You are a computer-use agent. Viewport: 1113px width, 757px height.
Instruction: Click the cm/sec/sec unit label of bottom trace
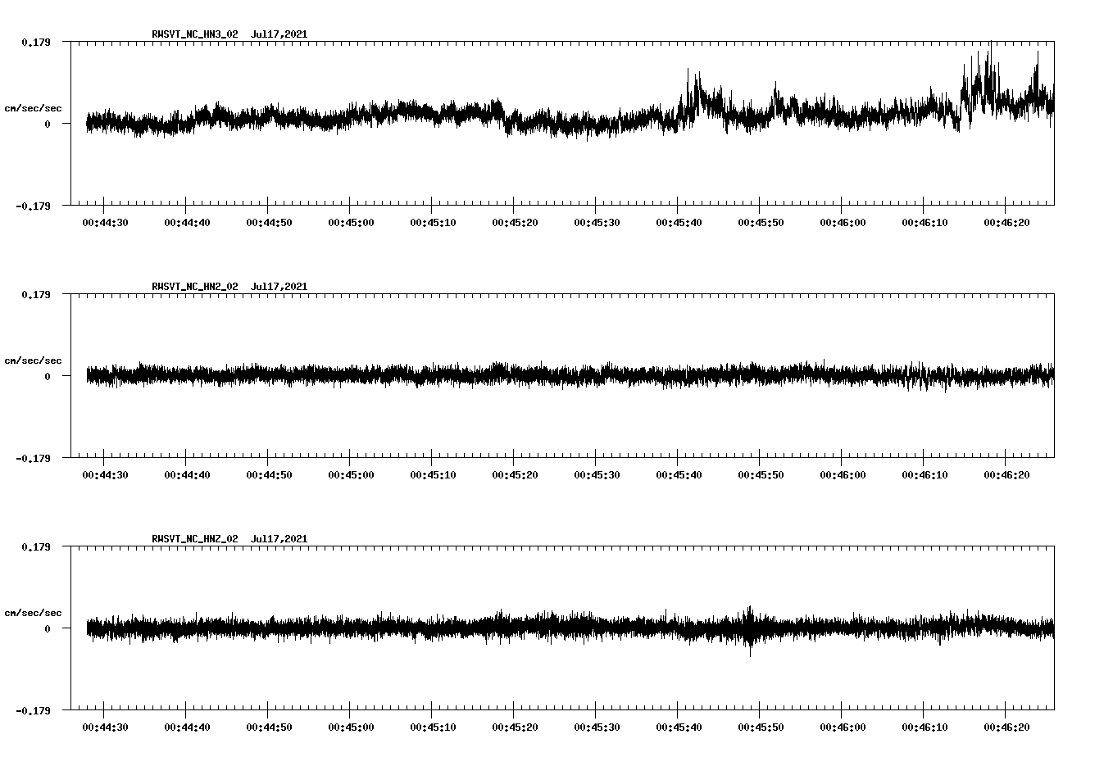click(x=34, y=611)
